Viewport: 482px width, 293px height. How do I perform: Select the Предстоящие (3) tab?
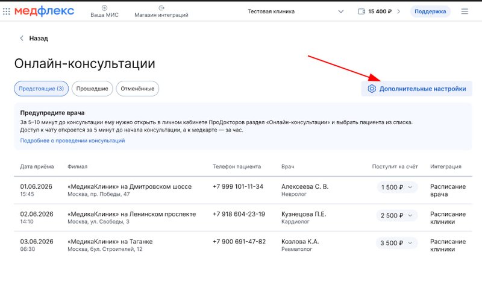(x=41, y=89)
